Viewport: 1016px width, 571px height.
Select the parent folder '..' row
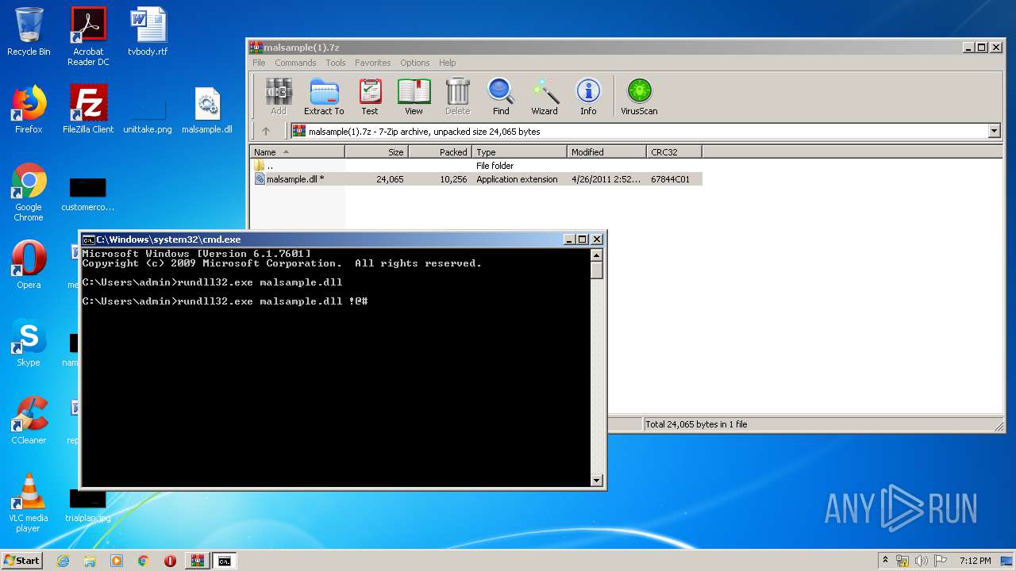(476, 166)
